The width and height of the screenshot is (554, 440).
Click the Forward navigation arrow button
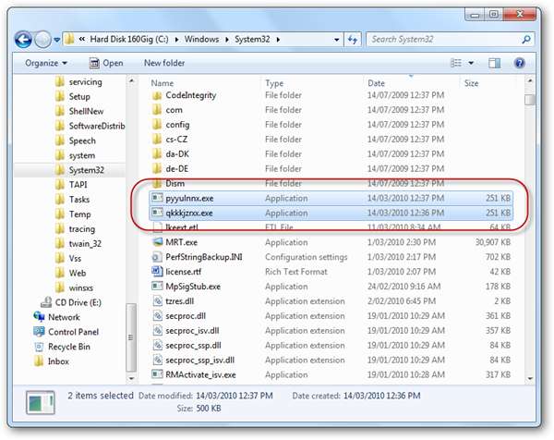tap(43, 39)
